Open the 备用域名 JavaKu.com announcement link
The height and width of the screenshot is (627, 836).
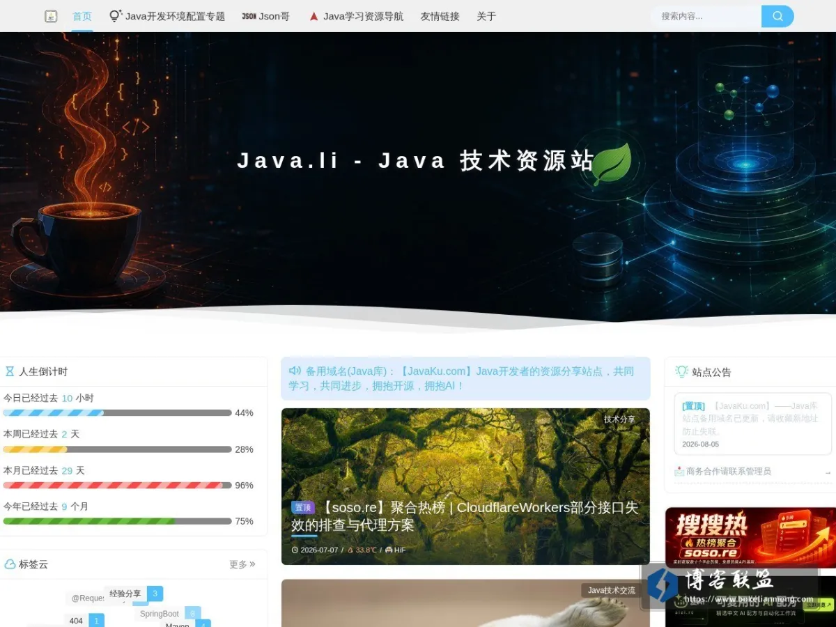pyautogui.click(x=461, y=378)
